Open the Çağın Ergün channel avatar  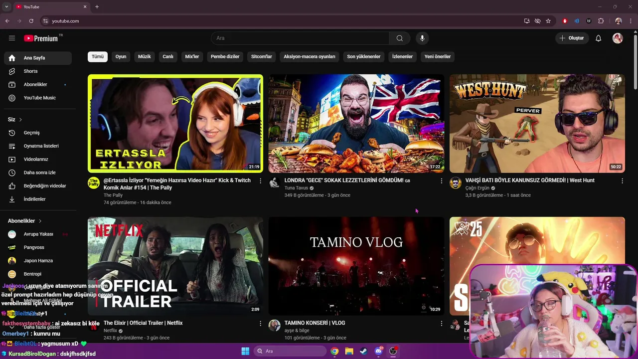coord(456,183)
